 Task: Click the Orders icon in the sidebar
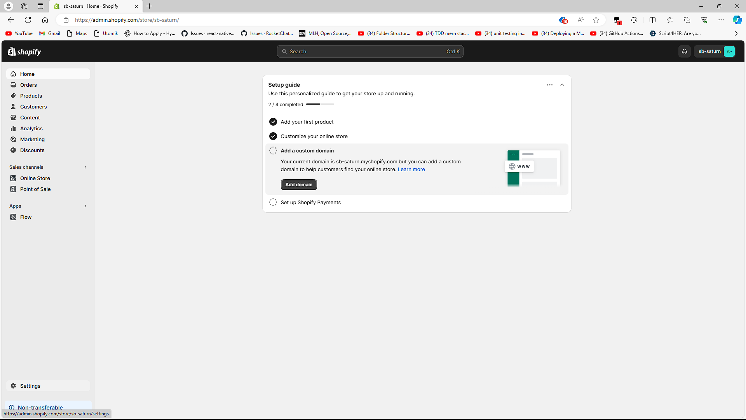13,85
